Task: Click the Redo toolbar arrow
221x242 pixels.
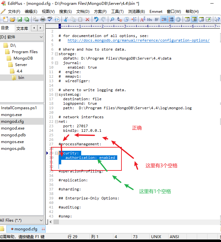Action: pos(103,19)
